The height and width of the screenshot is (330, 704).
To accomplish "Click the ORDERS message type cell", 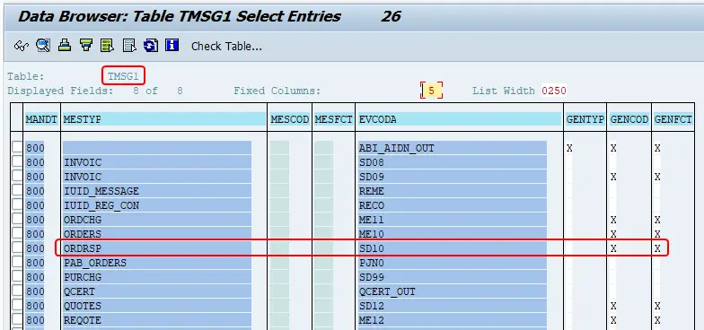I will point(156,234).
